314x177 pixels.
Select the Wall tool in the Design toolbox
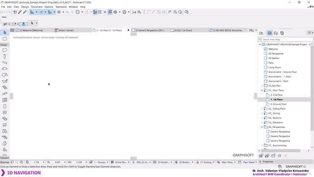[5, 50]
